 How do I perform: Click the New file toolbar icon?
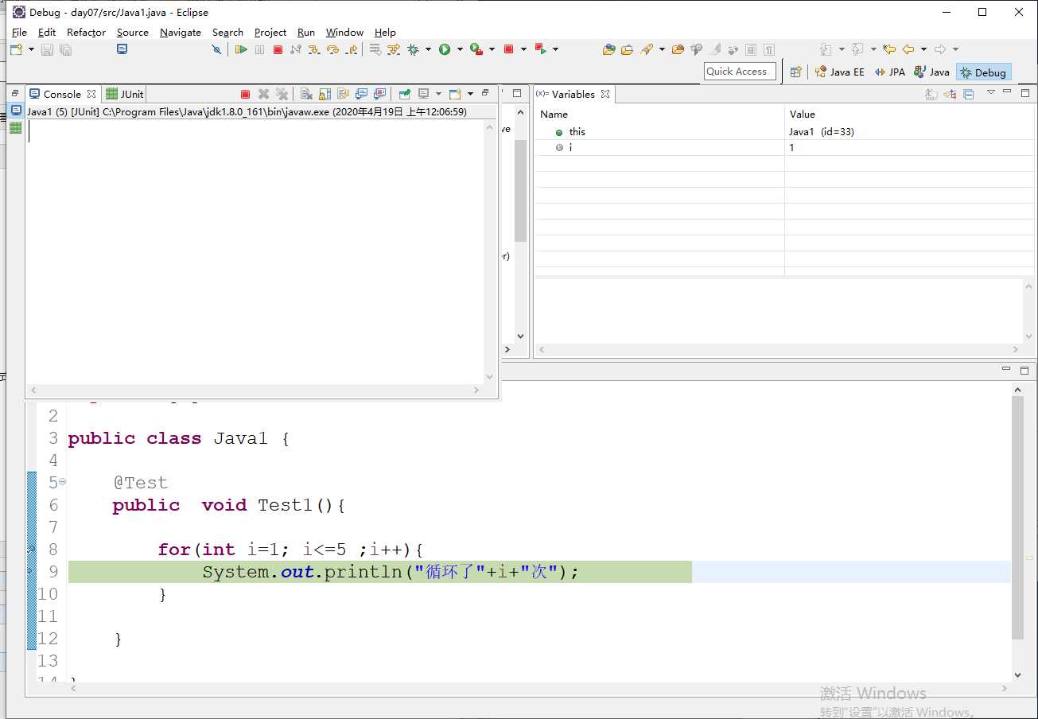point(16,49)
